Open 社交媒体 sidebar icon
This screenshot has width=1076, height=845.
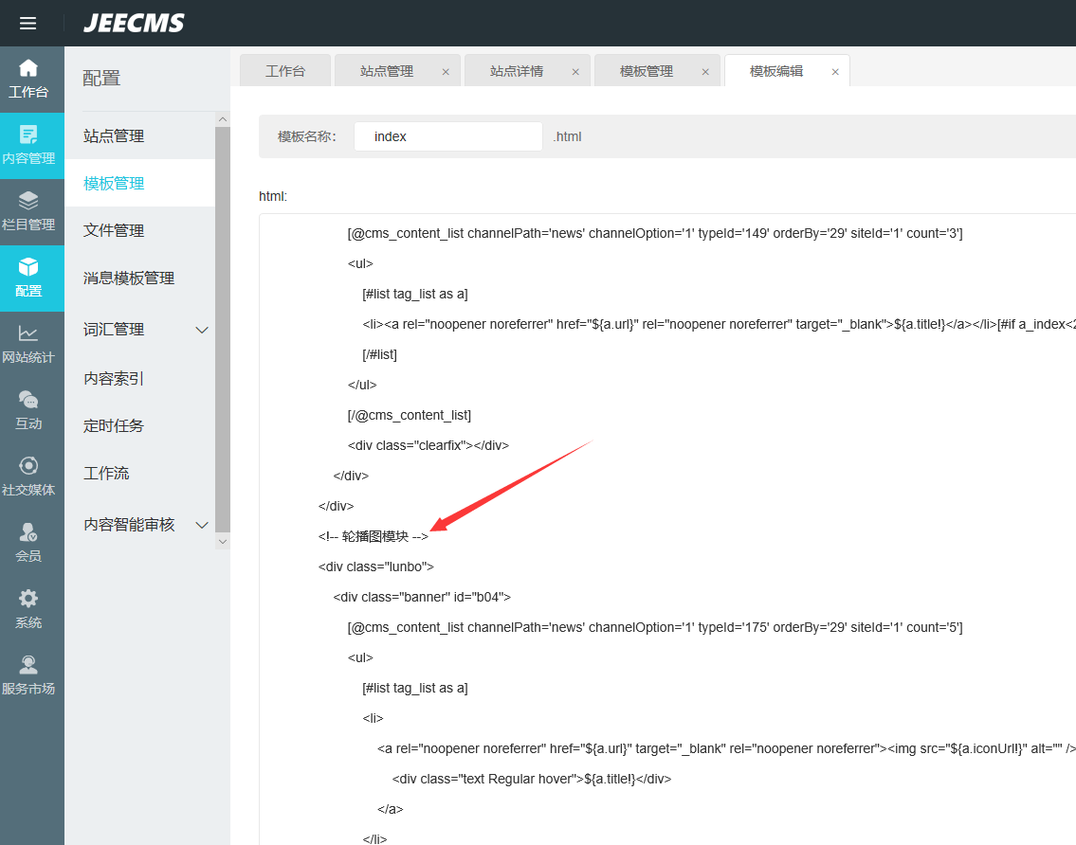pyautogui.click(x=28, y=466)
